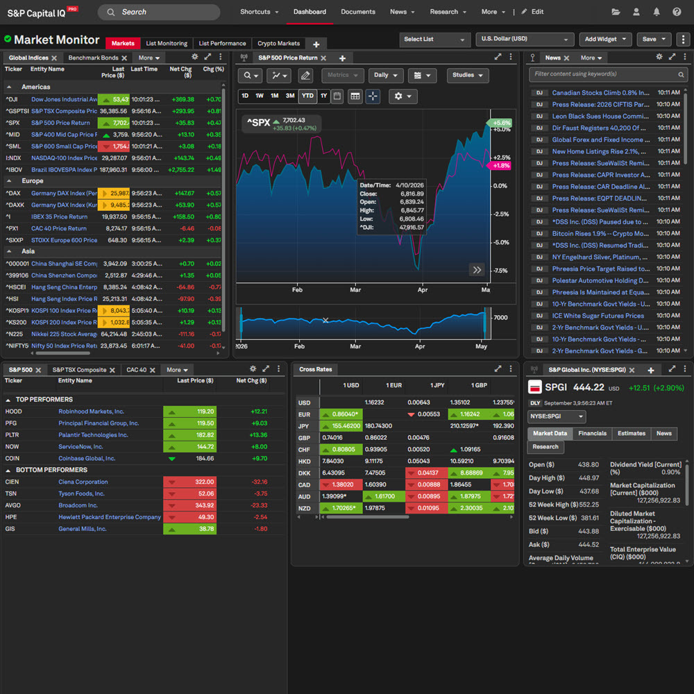This screenshot has height=694, width=694.
Task: Switch to the CAC 40 tab
Action: [136, 370]
